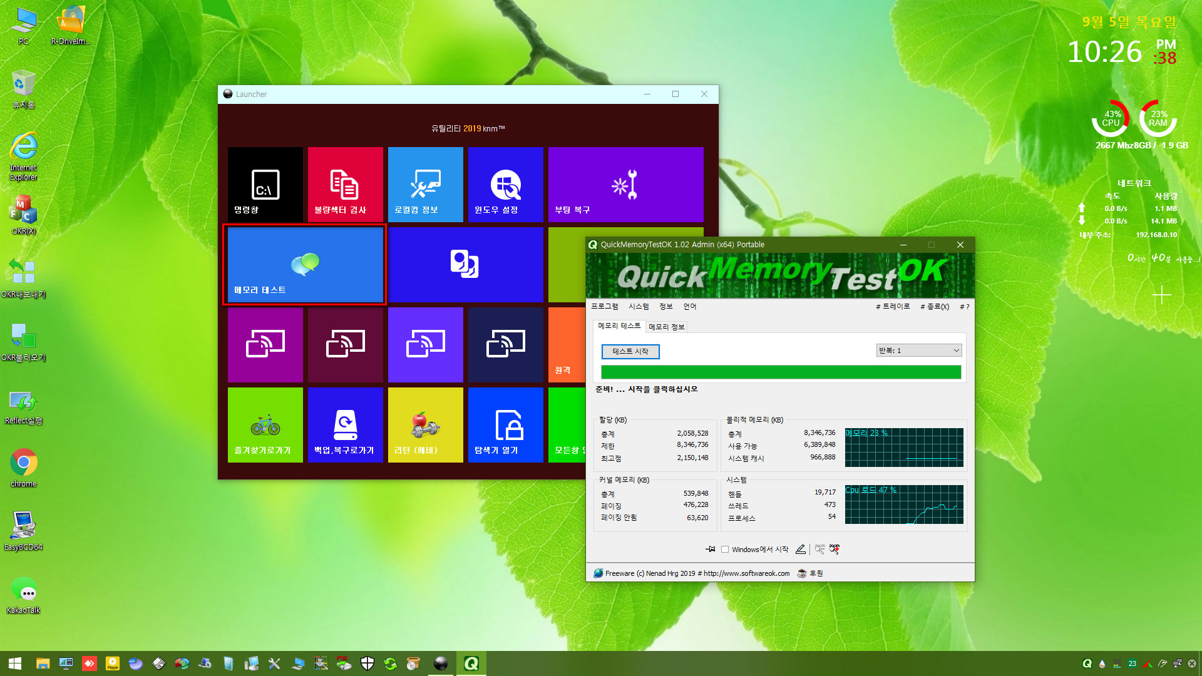The height and width of the screenshot is (676, 1202).
Task: Open the EasyBCD64 desktop icon
Action: [x=23, y=531]
